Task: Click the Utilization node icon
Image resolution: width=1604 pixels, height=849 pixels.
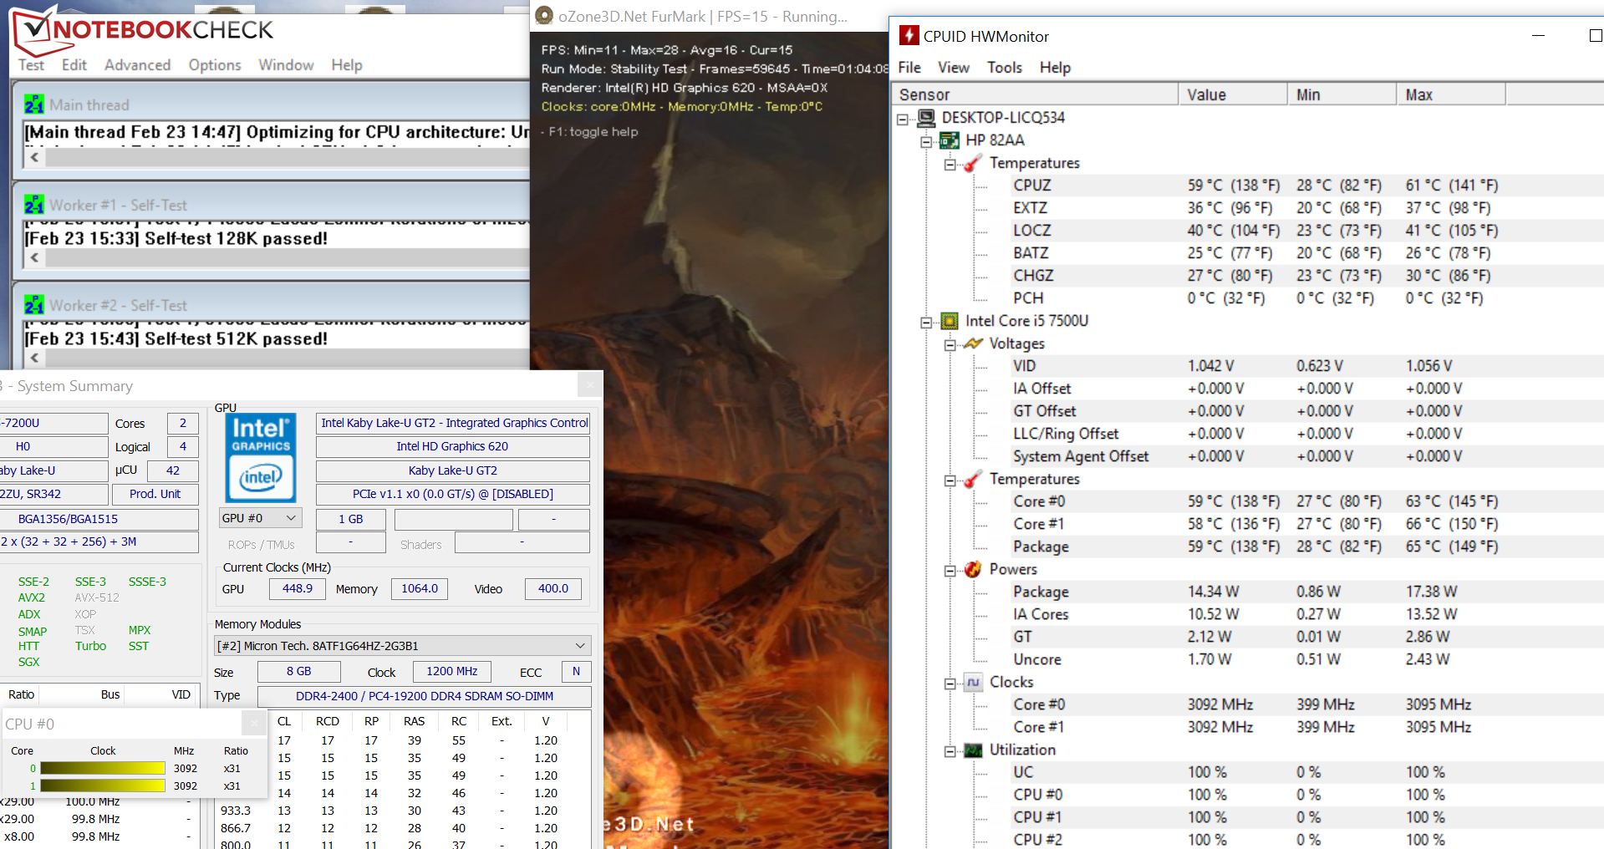Action: click(x=973, y=750)
